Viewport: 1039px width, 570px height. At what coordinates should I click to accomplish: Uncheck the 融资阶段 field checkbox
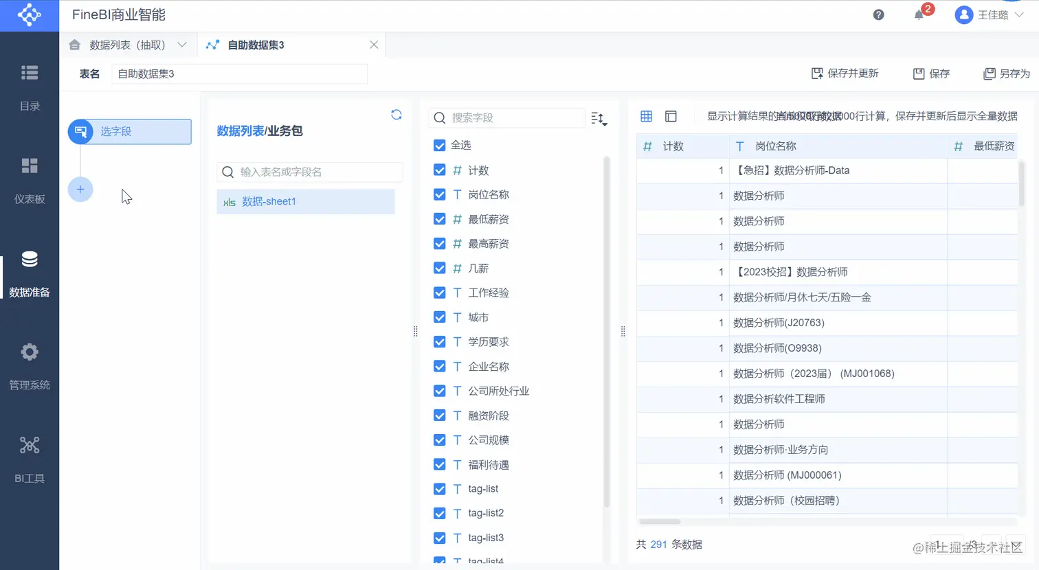[x=440, y=415]
